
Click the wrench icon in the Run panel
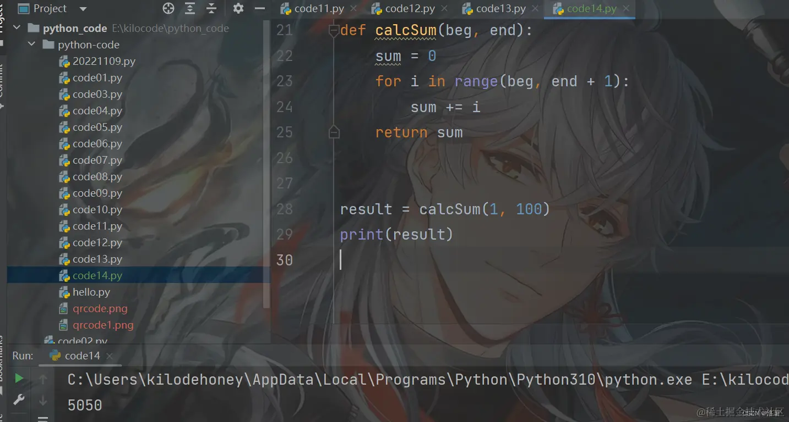tap(19, 399)
